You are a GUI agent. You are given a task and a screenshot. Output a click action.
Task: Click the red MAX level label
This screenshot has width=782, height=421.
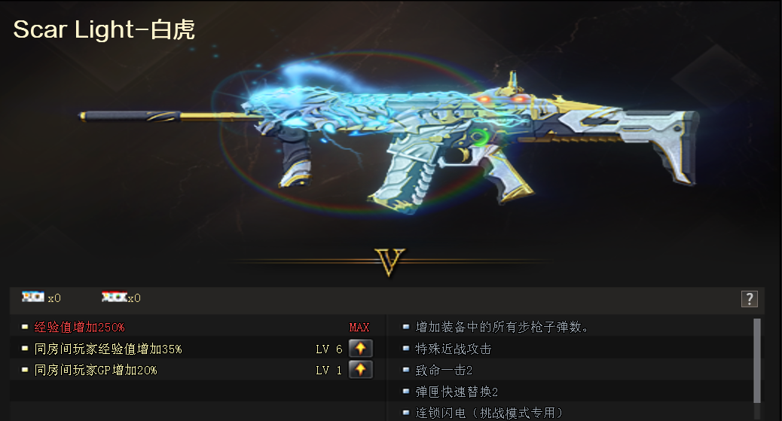359,327
